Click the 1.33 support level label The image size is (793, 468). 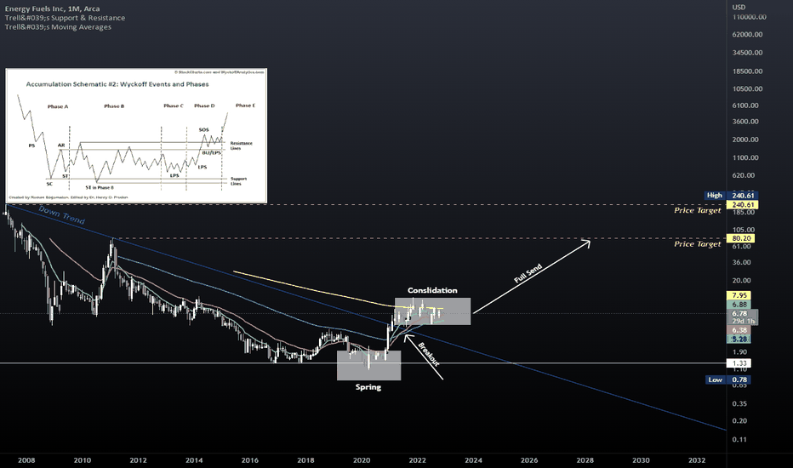[x=739, y=363]
